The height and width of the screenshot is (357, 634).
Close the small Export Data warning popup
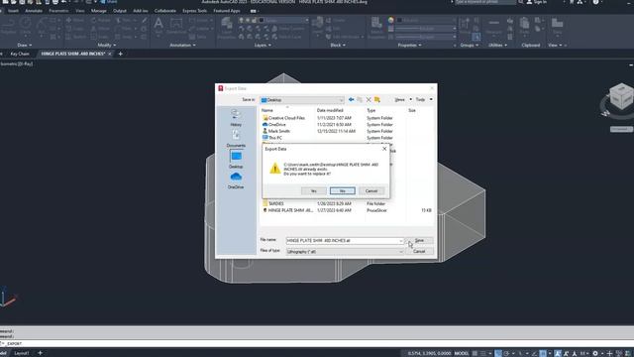coord(384,149)
